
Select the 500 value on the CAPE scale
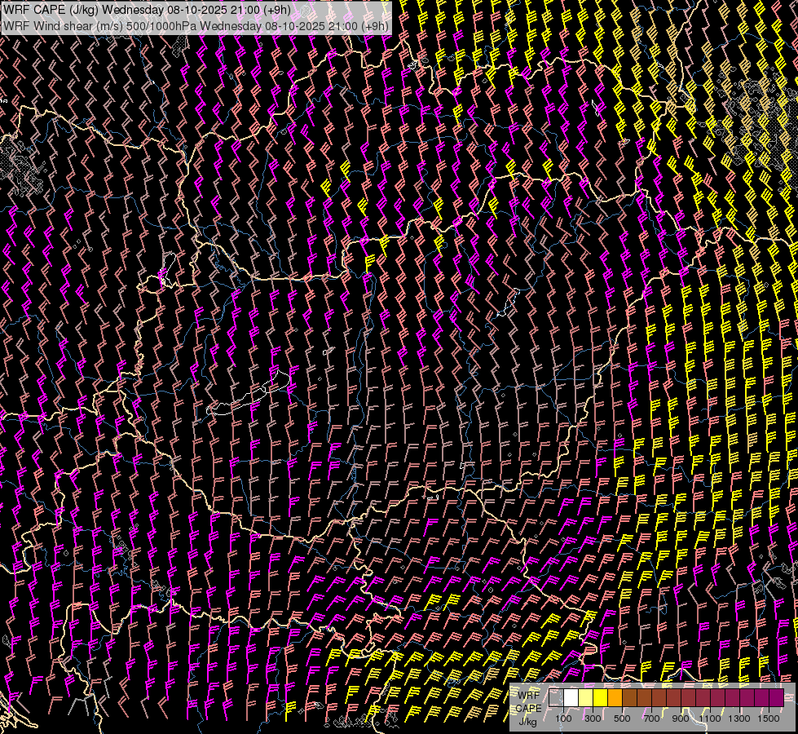(622, 719)
